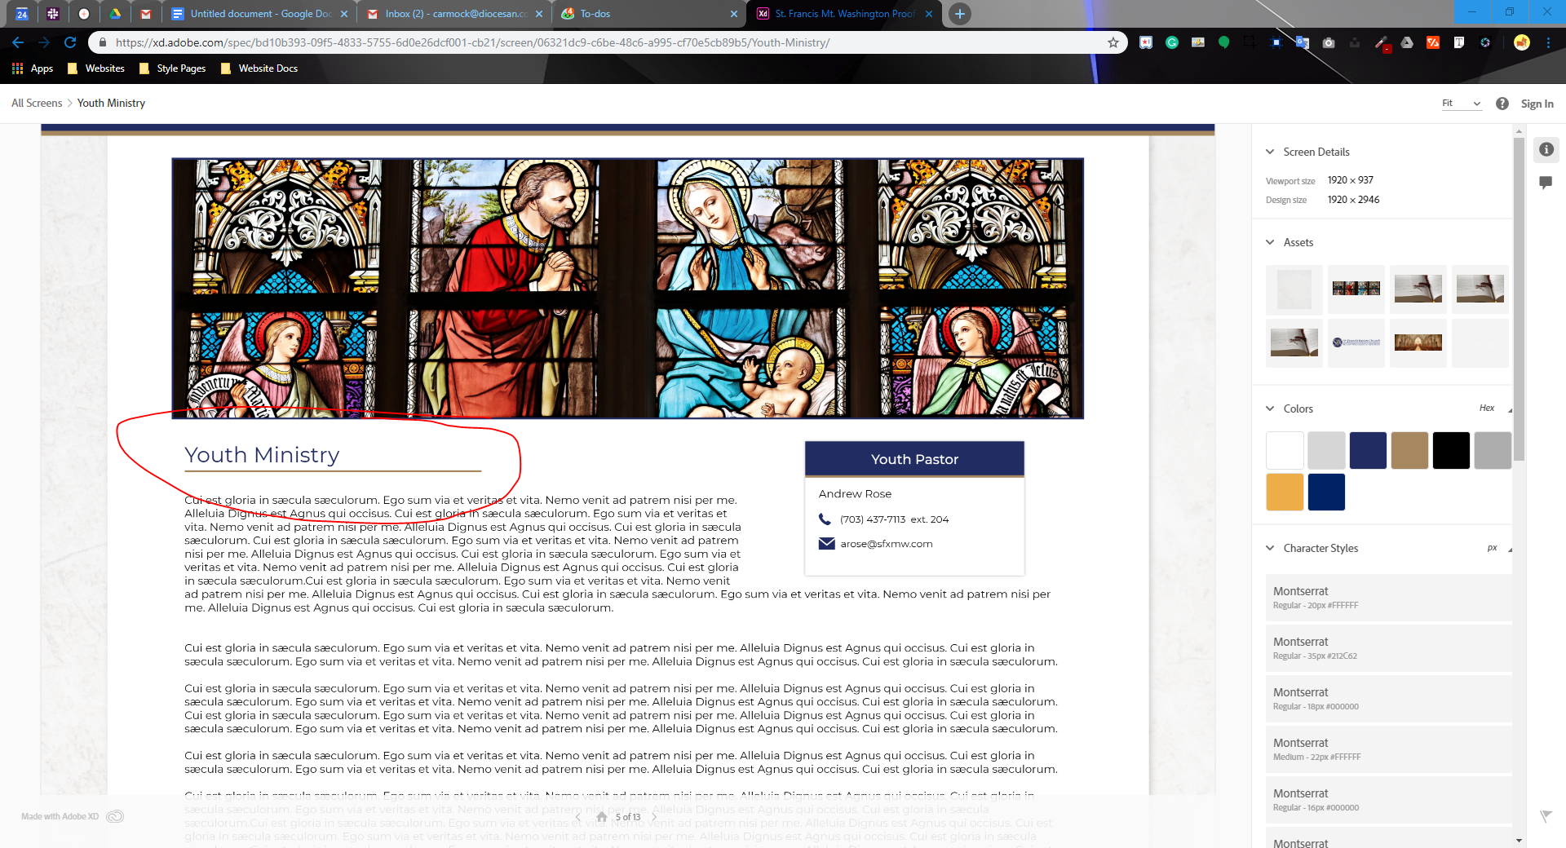This screenshot has width=1566, height=848.
Task: Open the comments panel icon
Action: point(1546,183)
